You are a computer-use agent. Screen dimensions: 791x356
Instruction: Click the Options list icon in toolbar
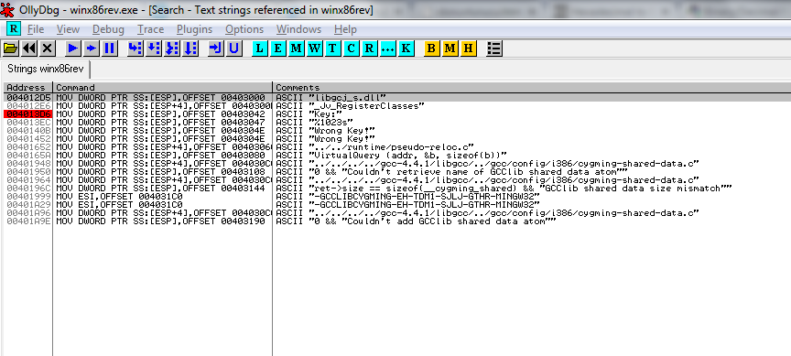coord(493,48)
